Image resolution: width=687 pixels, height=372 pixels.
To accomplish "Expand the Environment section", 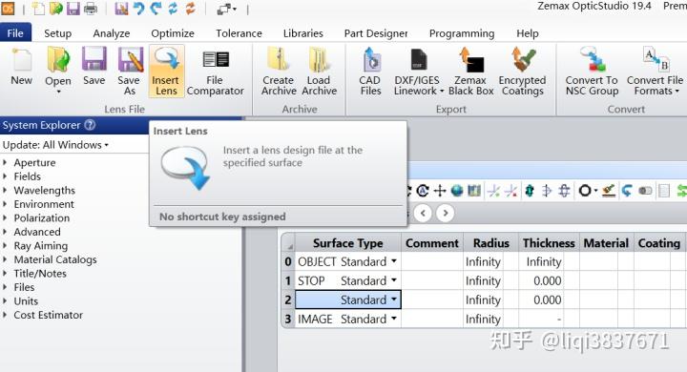I will coord(5,204).
